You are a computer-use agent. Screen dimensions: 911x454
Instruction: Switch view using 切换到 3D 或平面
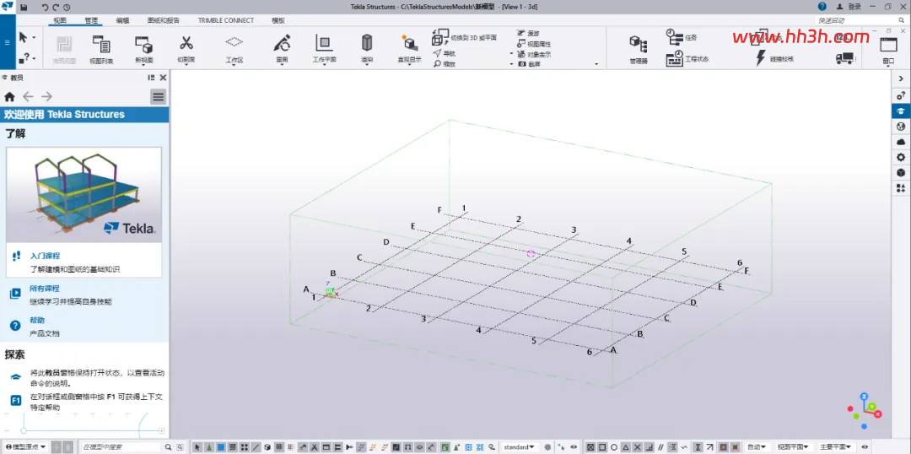[464, 38]
